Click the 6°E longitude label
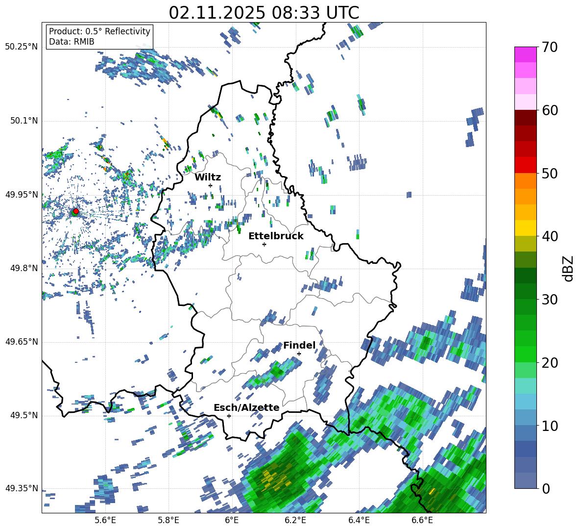Screen dimensions: 580x530 (x=232, y=520)
